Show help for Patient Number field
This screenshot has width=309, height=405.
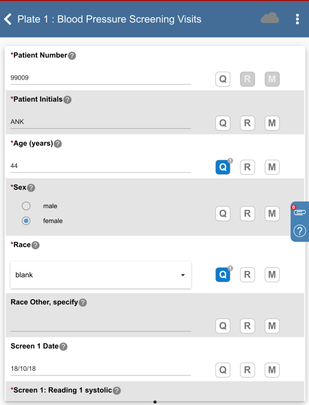(72, 56)
